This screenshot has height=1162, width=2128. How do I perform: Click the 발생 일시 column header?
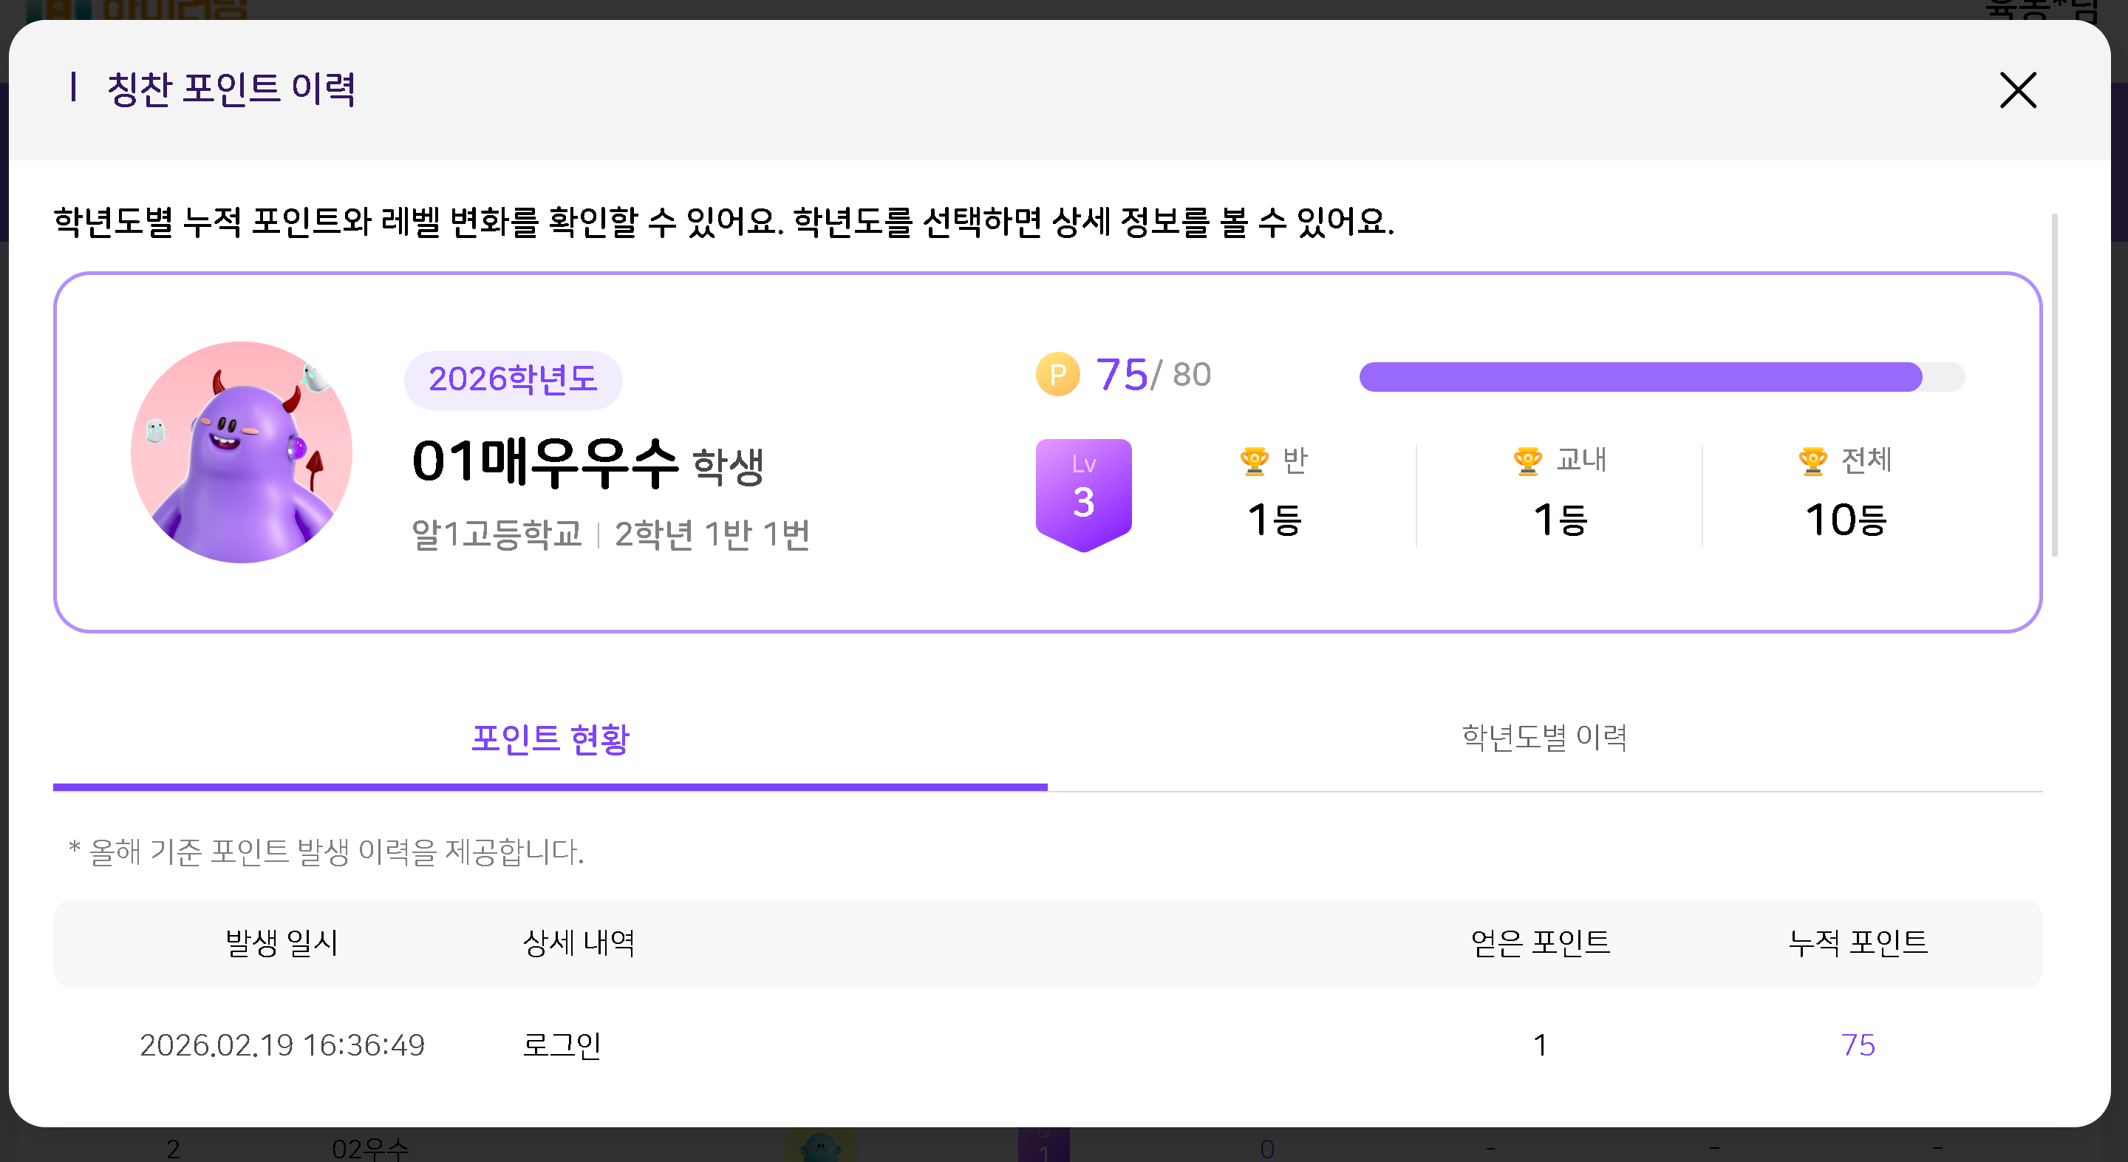coord(282,943)
